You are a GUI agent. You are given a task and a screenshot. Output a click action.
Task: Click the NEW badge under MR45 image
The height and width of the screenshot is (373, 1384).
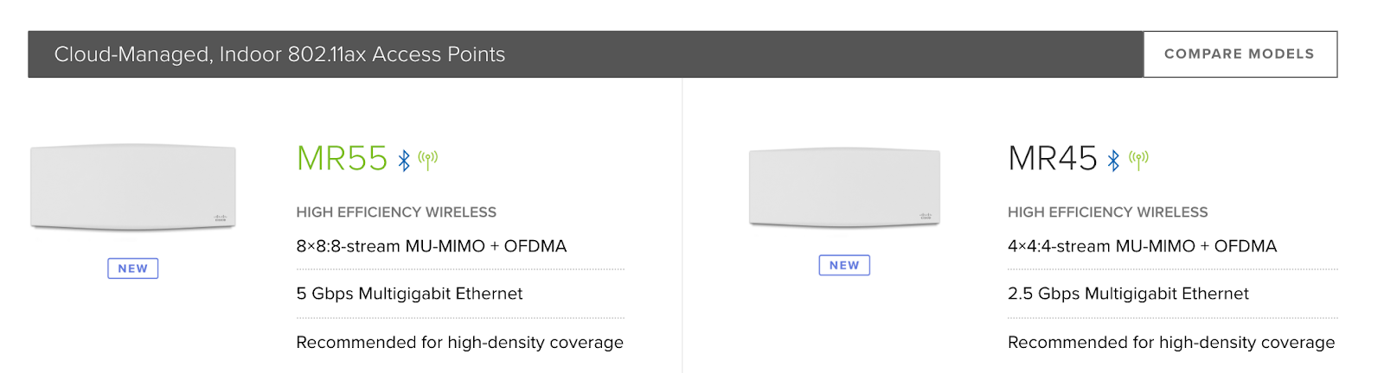tap(844, 265)
